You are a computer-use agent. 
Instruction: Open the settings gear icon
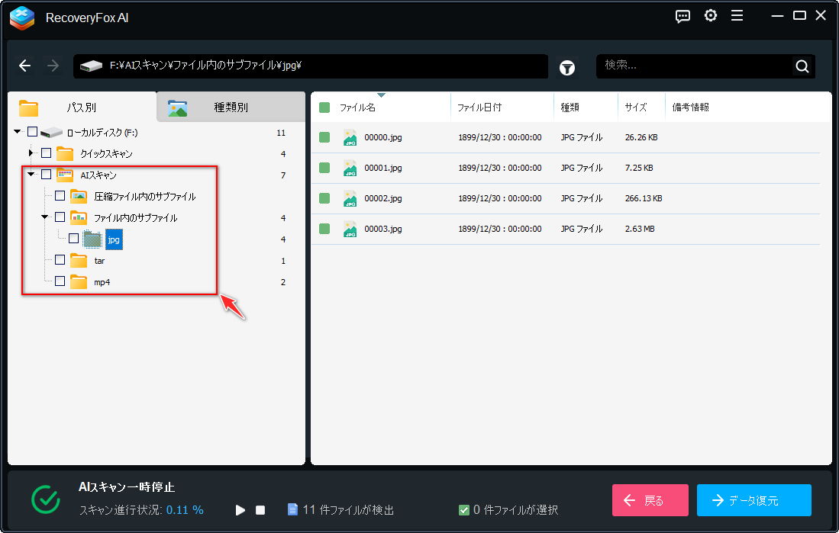point(710,15)
